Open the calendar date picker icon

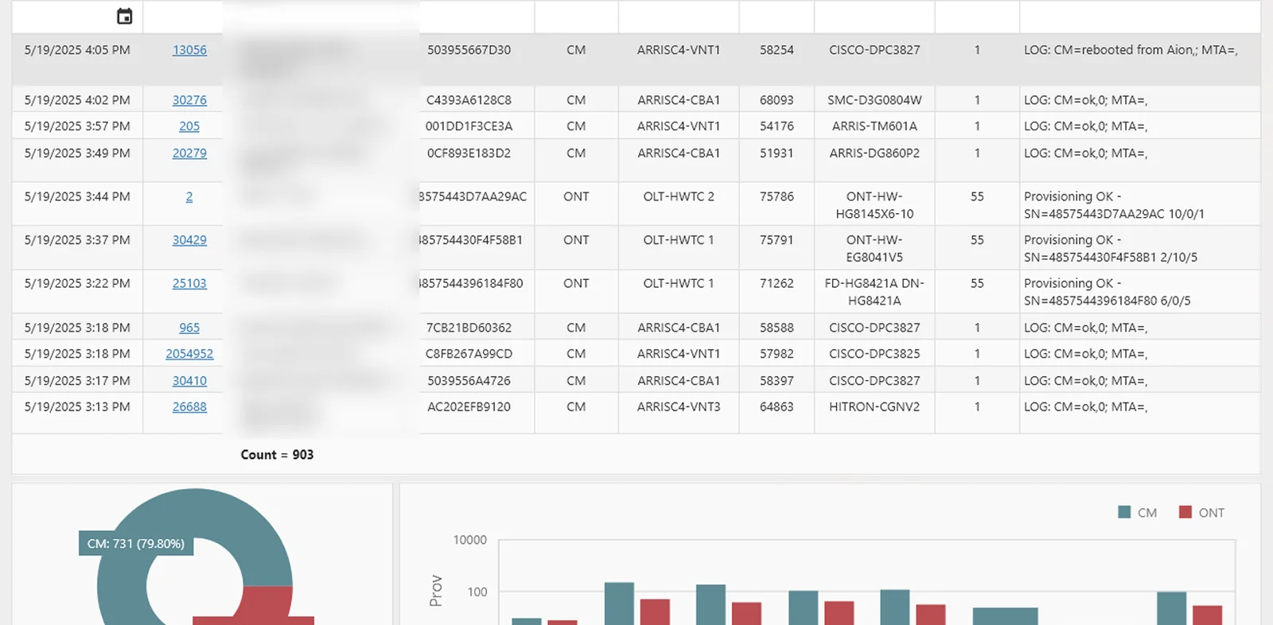click(x=124, y=16)
